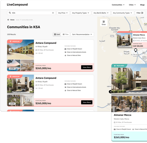Expand the Communities menu
This screenshot has width=147, height=143.
point(118,5)
